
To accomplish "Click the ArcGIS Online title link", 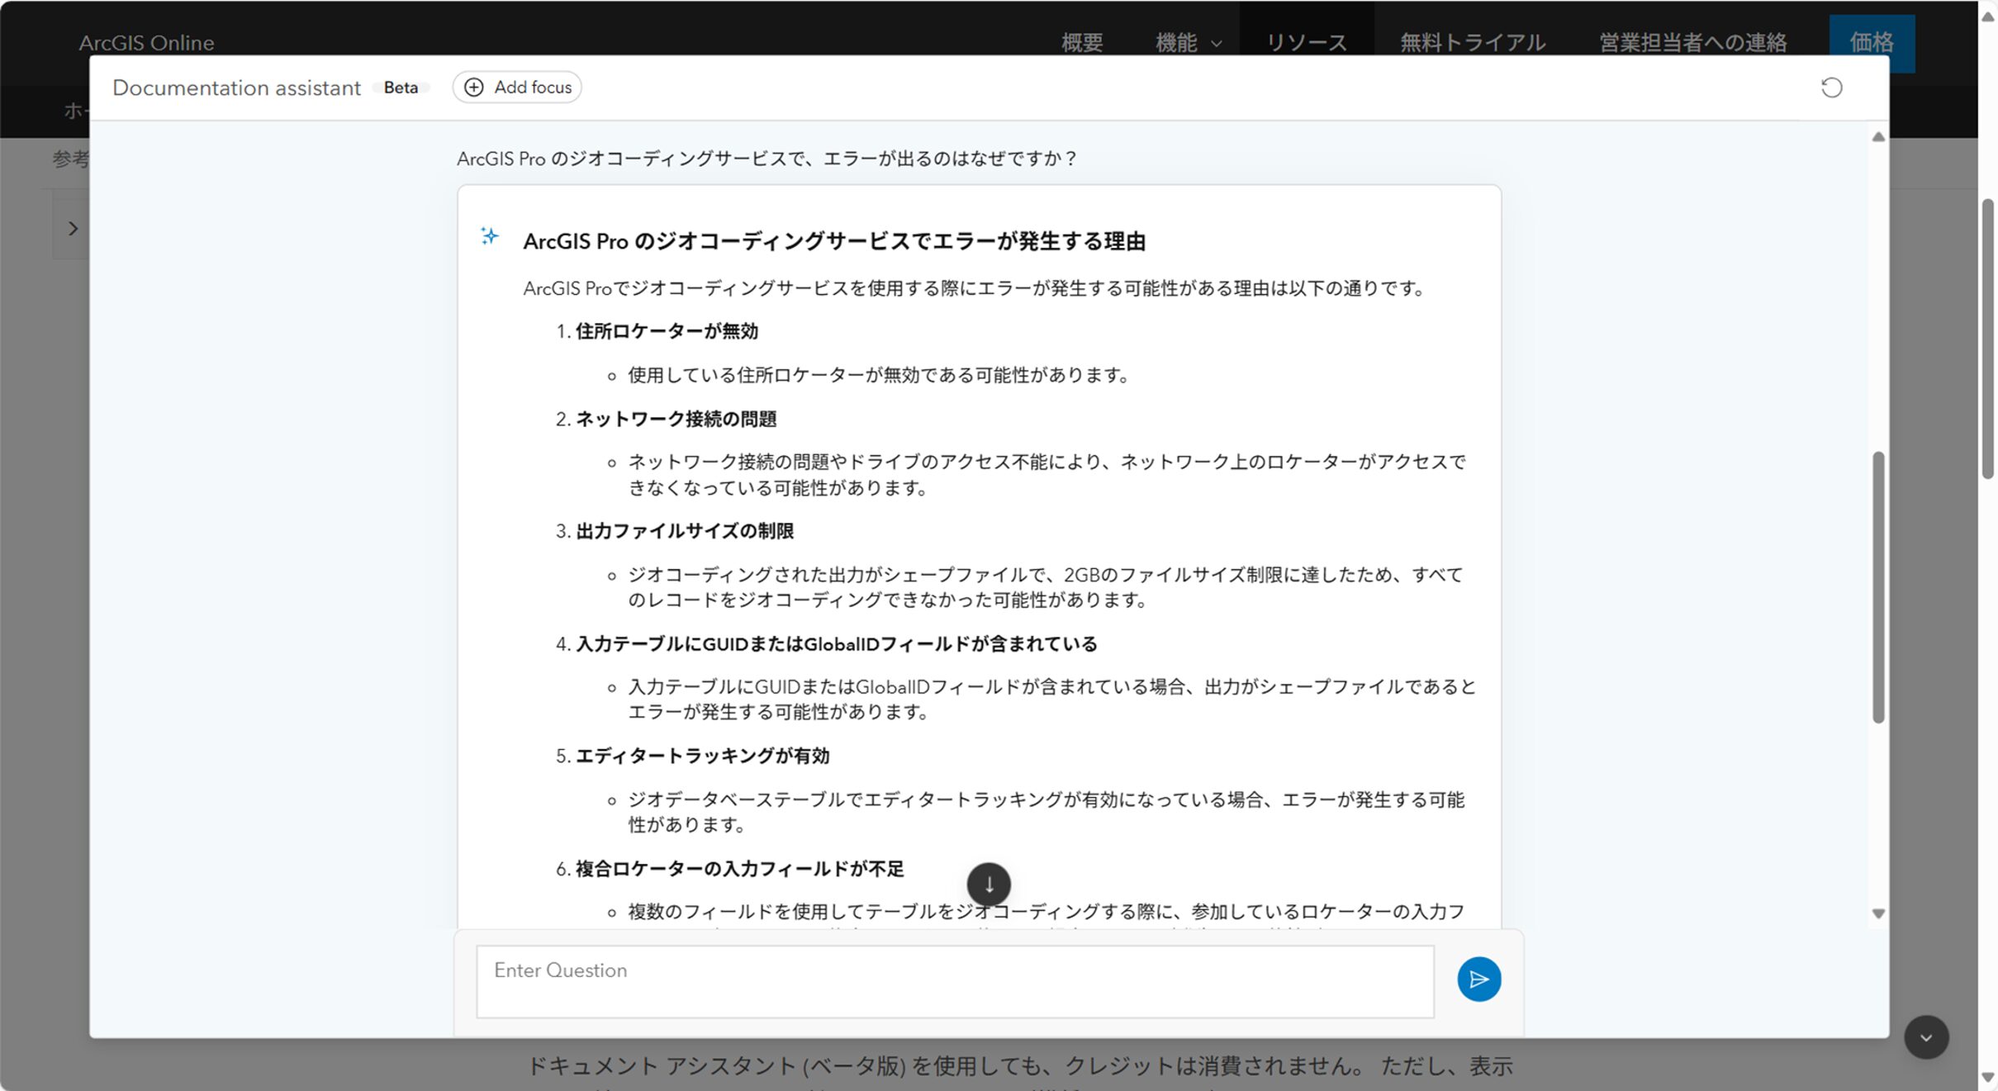I will coord(146,42).
